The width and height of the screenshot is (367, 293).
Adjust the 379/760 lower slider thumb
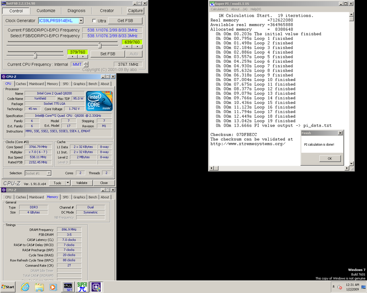pyautogui.click(x=35, y=55)
